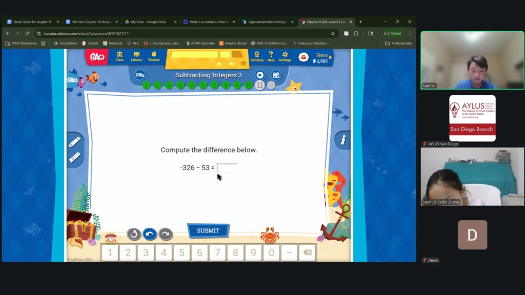Screen dimensions: 525x295
Task: Click the Help question mark icon
Action: pyautogui.click(x=271, y=56)
